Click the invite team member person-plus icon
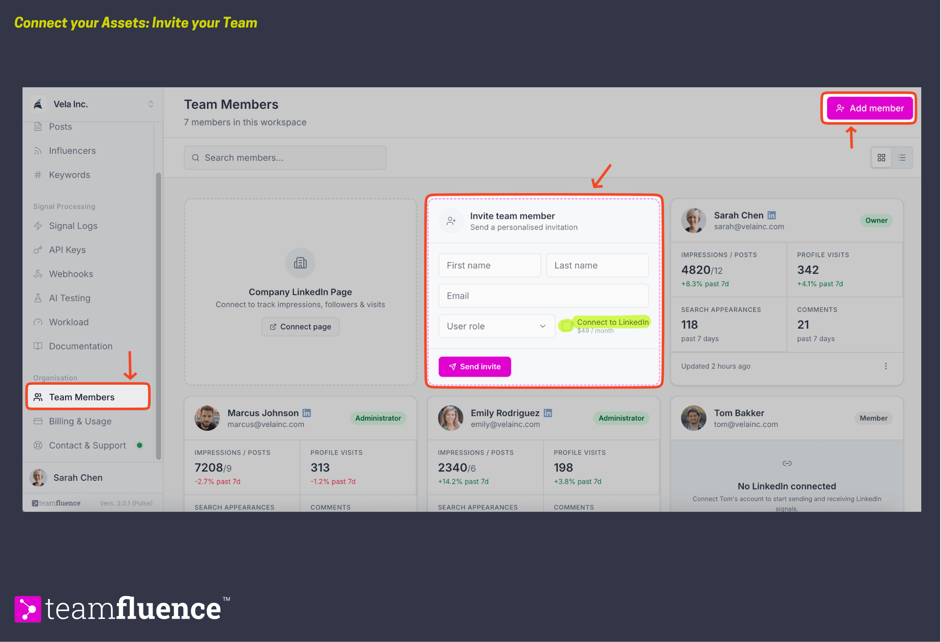 [x=451, y=221]
